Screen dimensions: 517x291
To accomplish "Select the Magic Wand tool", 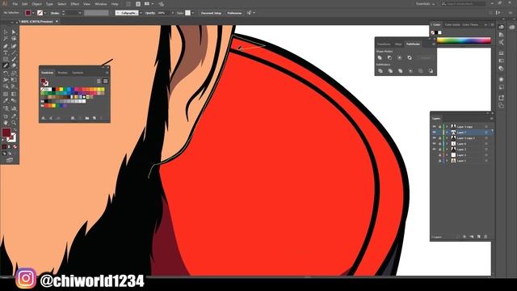I will (x=6, y=39).
